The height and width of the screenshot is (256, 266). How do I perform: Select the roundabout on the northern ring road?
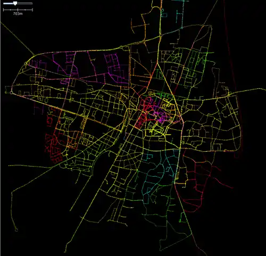click(x=144, y=41)
